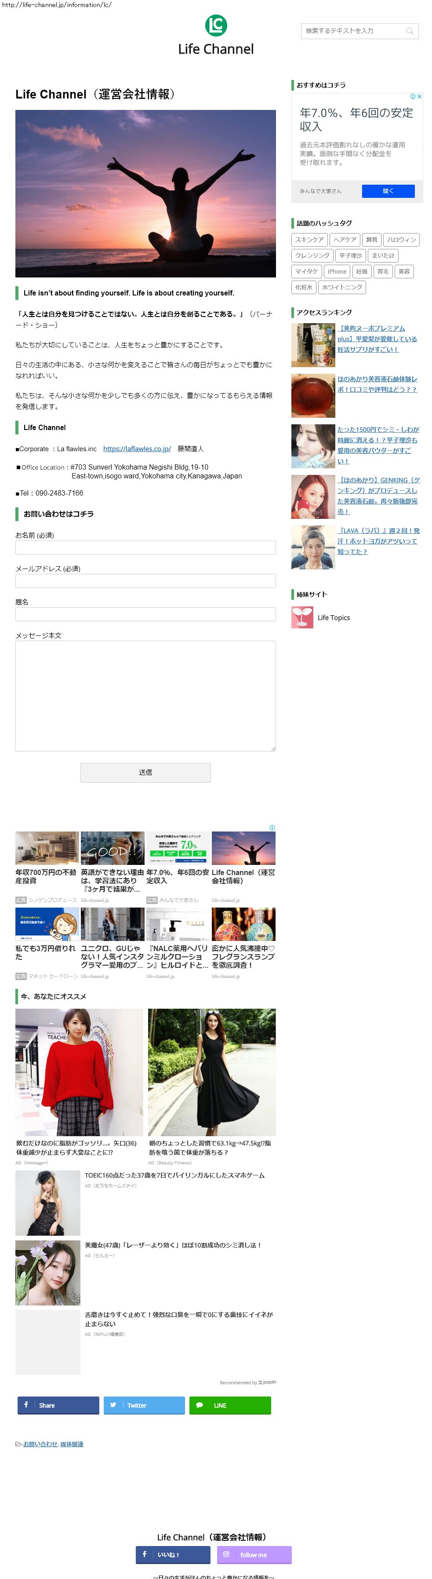Select the マイタケ hashtag
The image size is (432, 1579).
tap(306, 272)
